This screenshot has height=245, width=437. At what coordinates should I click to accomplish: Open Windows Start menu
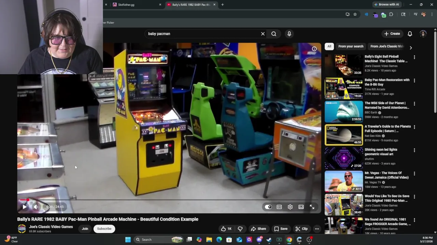pyautogui.click(x=128, y=240)
